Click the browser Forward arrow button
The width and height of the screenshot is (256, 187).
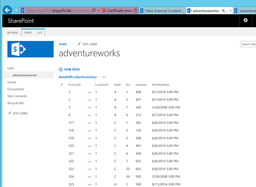(16, 10)
